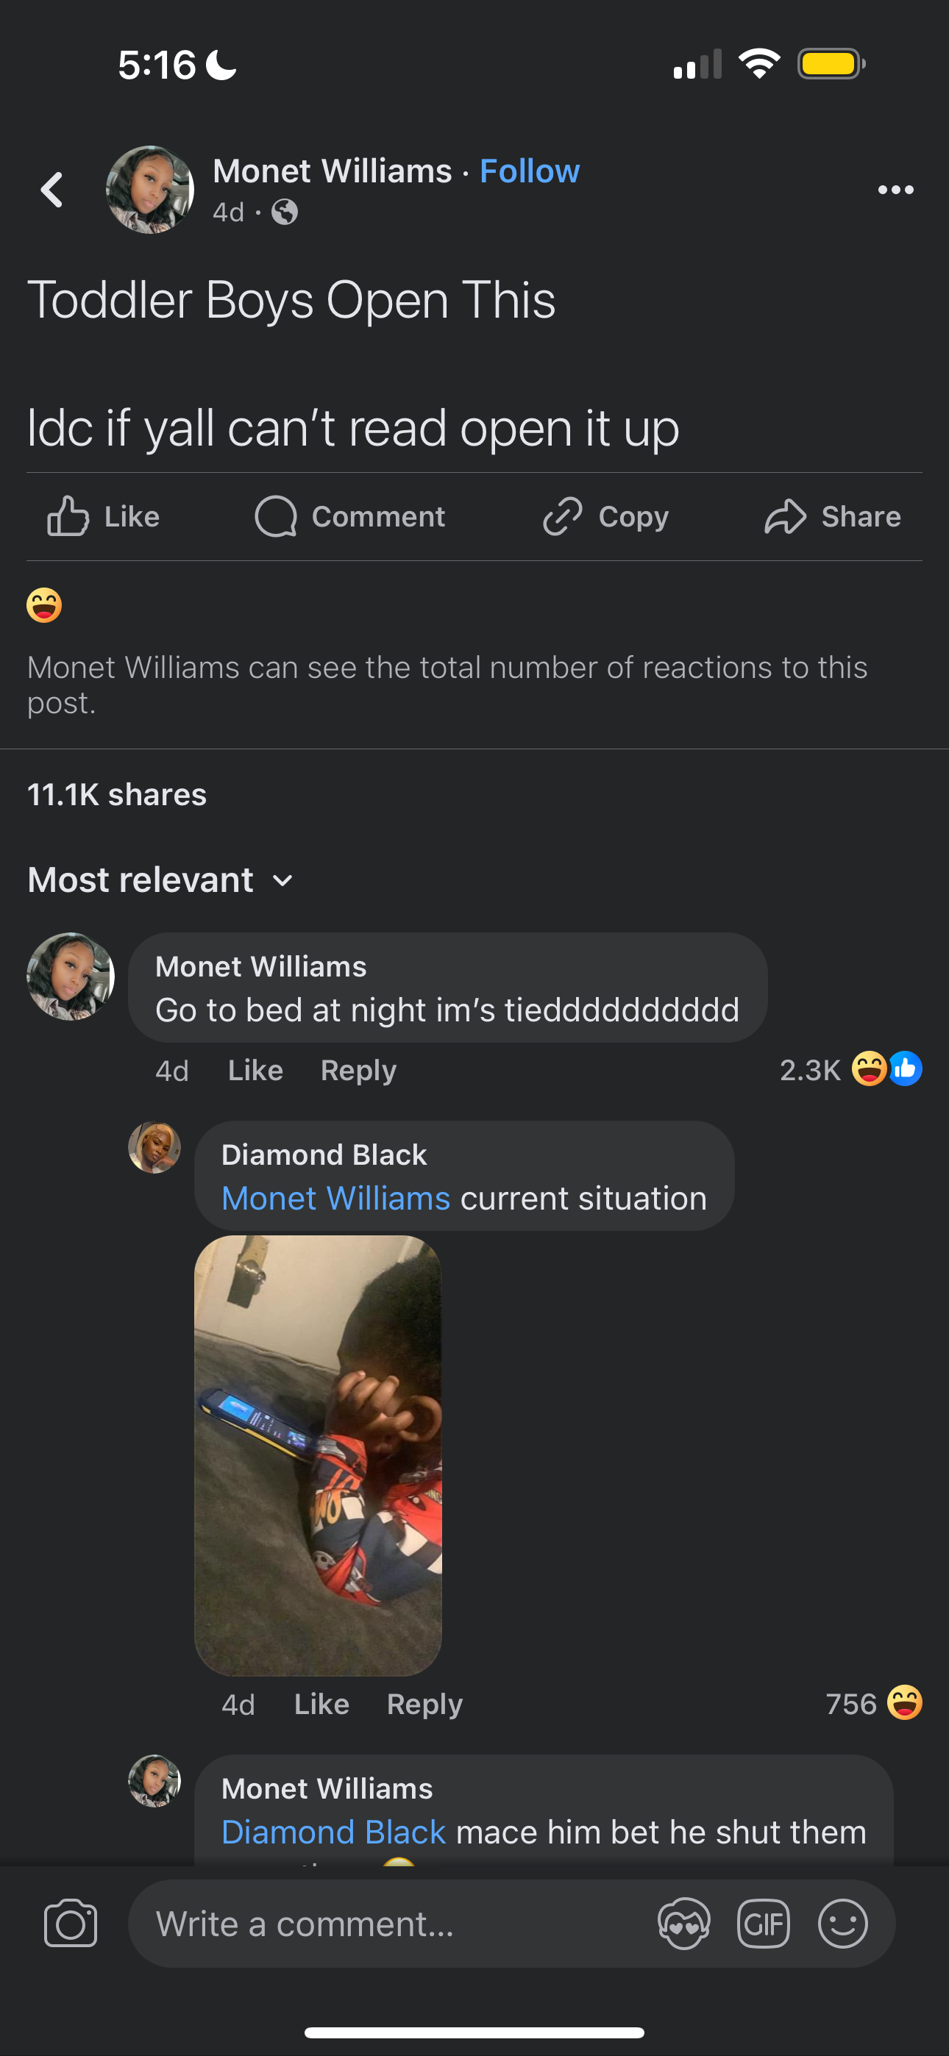Like the post with thumbs-up button
The image size is (949, 2056).
[103, 516]
